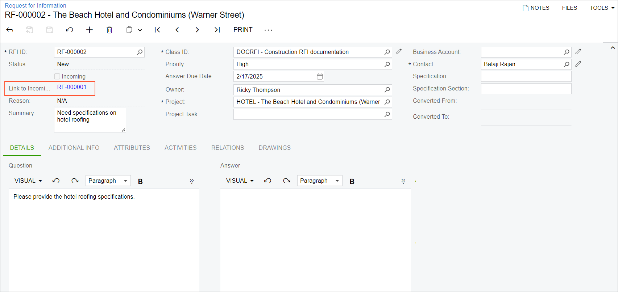Collapse the form header with chevron
This screenshot has width=618, height=292.
click(613, 48)
